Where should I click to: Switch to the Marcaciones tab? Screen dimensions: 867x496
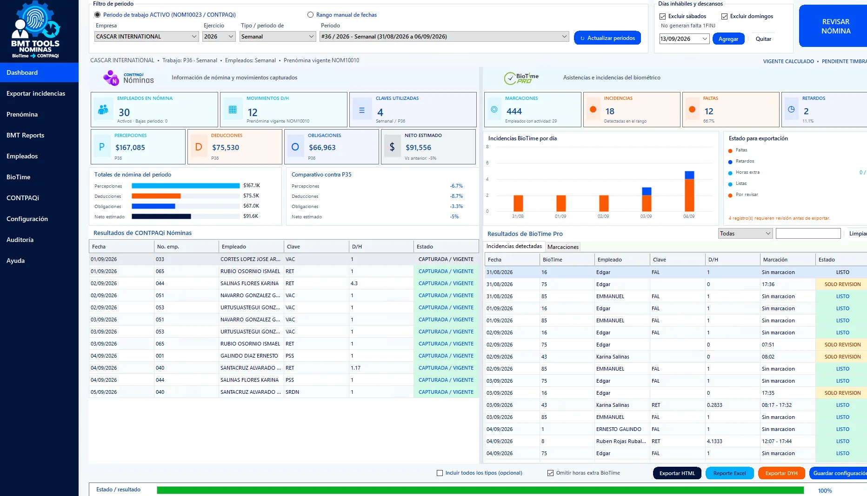coord(563,247)
